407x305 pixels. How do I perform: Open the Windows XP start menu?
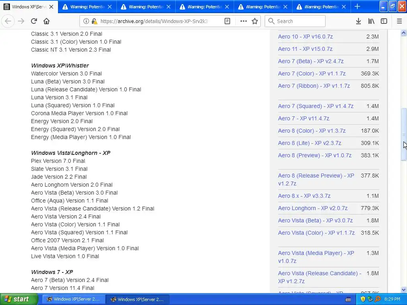point(19,299)
